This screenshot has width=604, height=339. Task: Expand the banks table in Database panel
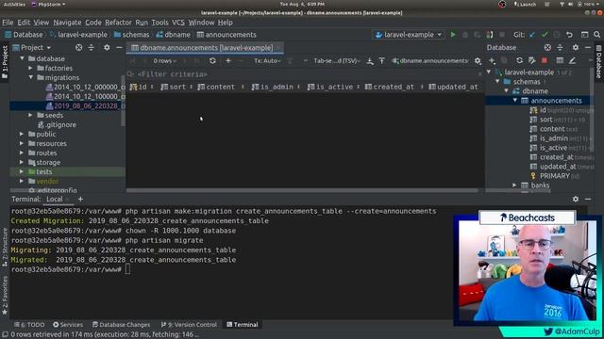514,186
